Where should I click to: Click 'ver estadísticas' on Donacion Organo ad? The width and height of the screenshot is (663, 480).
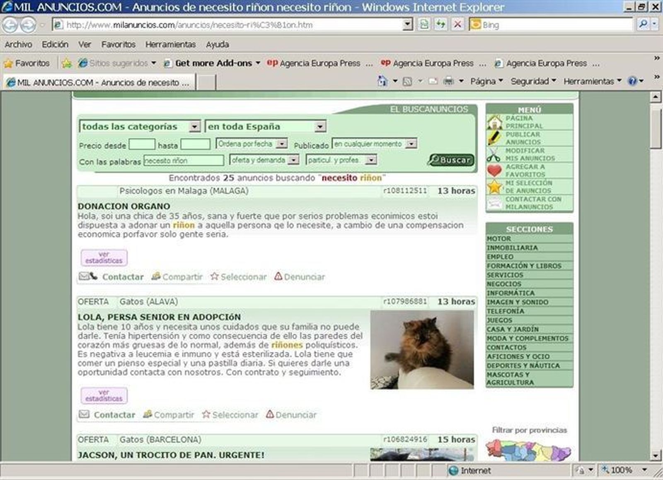(104, 257)
